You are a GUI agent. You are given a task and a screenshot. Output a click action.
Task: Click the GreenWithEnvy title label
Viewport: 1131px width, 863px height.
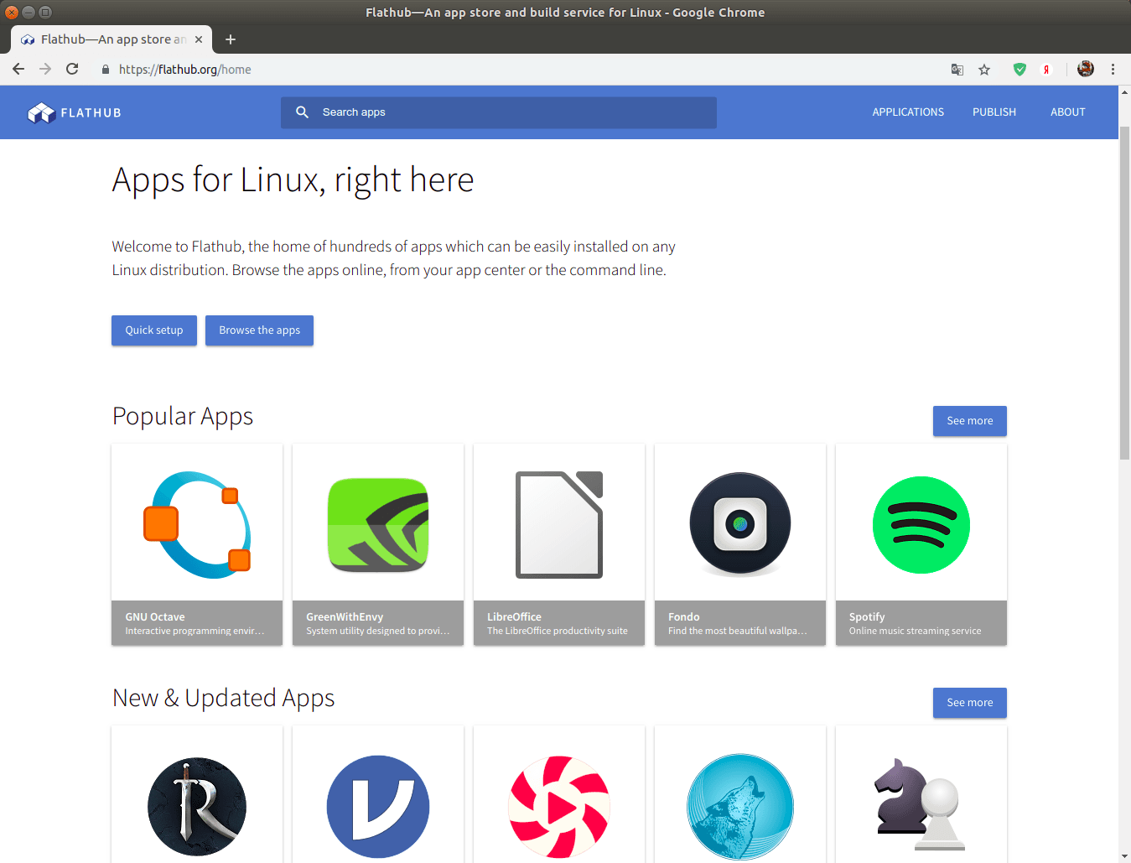tap(345, 616)
